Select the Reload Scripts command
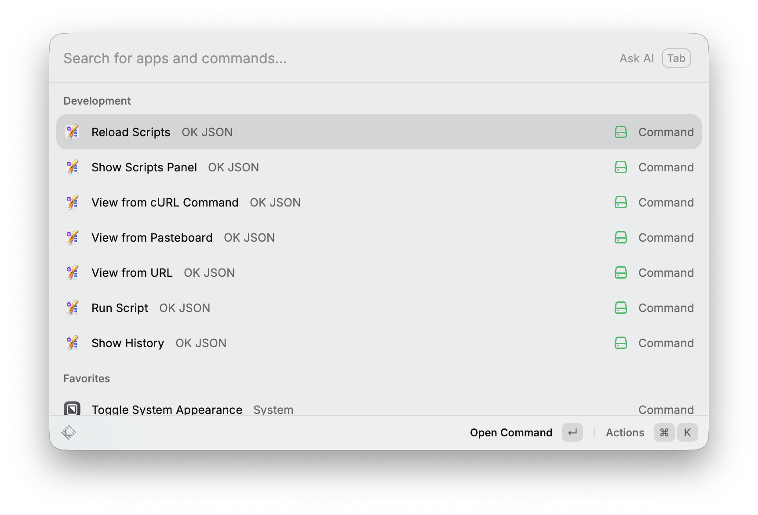758x515 pixels. pyautogui.click(x=379, y=132)
